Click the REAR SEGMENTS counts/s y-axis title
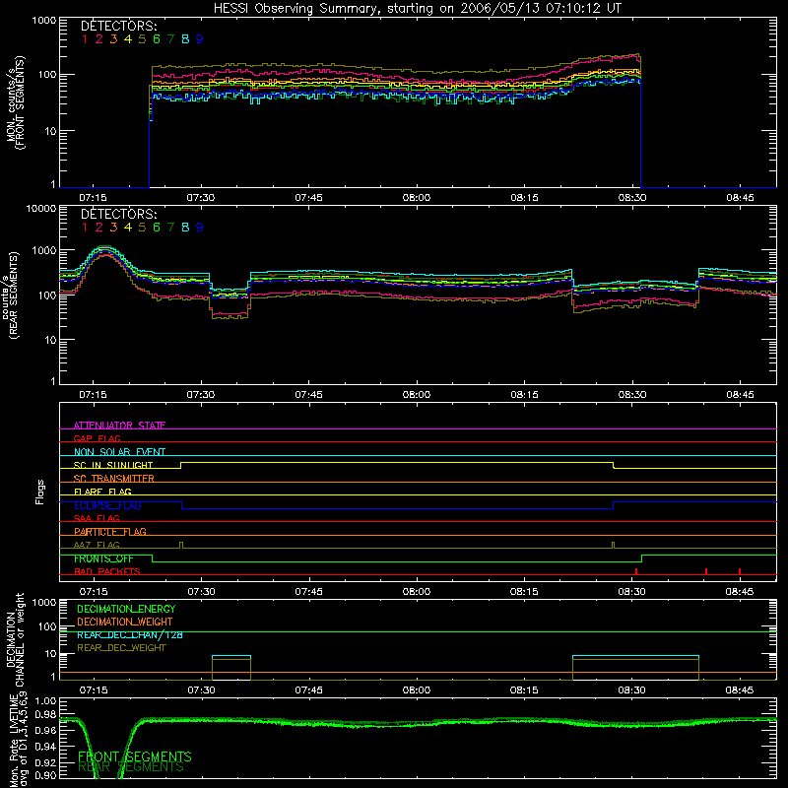The width and height of the screenshot is (788, 788). (x=11, y=295)
